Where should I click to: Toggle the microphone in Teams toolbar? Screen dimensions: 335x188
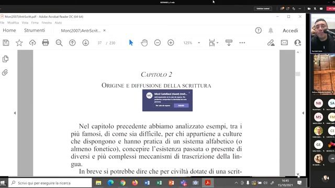tap(315, 9)
